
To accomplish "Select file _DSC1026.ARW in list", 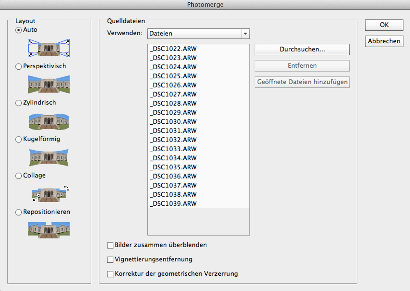I will [x=199, y=85].
